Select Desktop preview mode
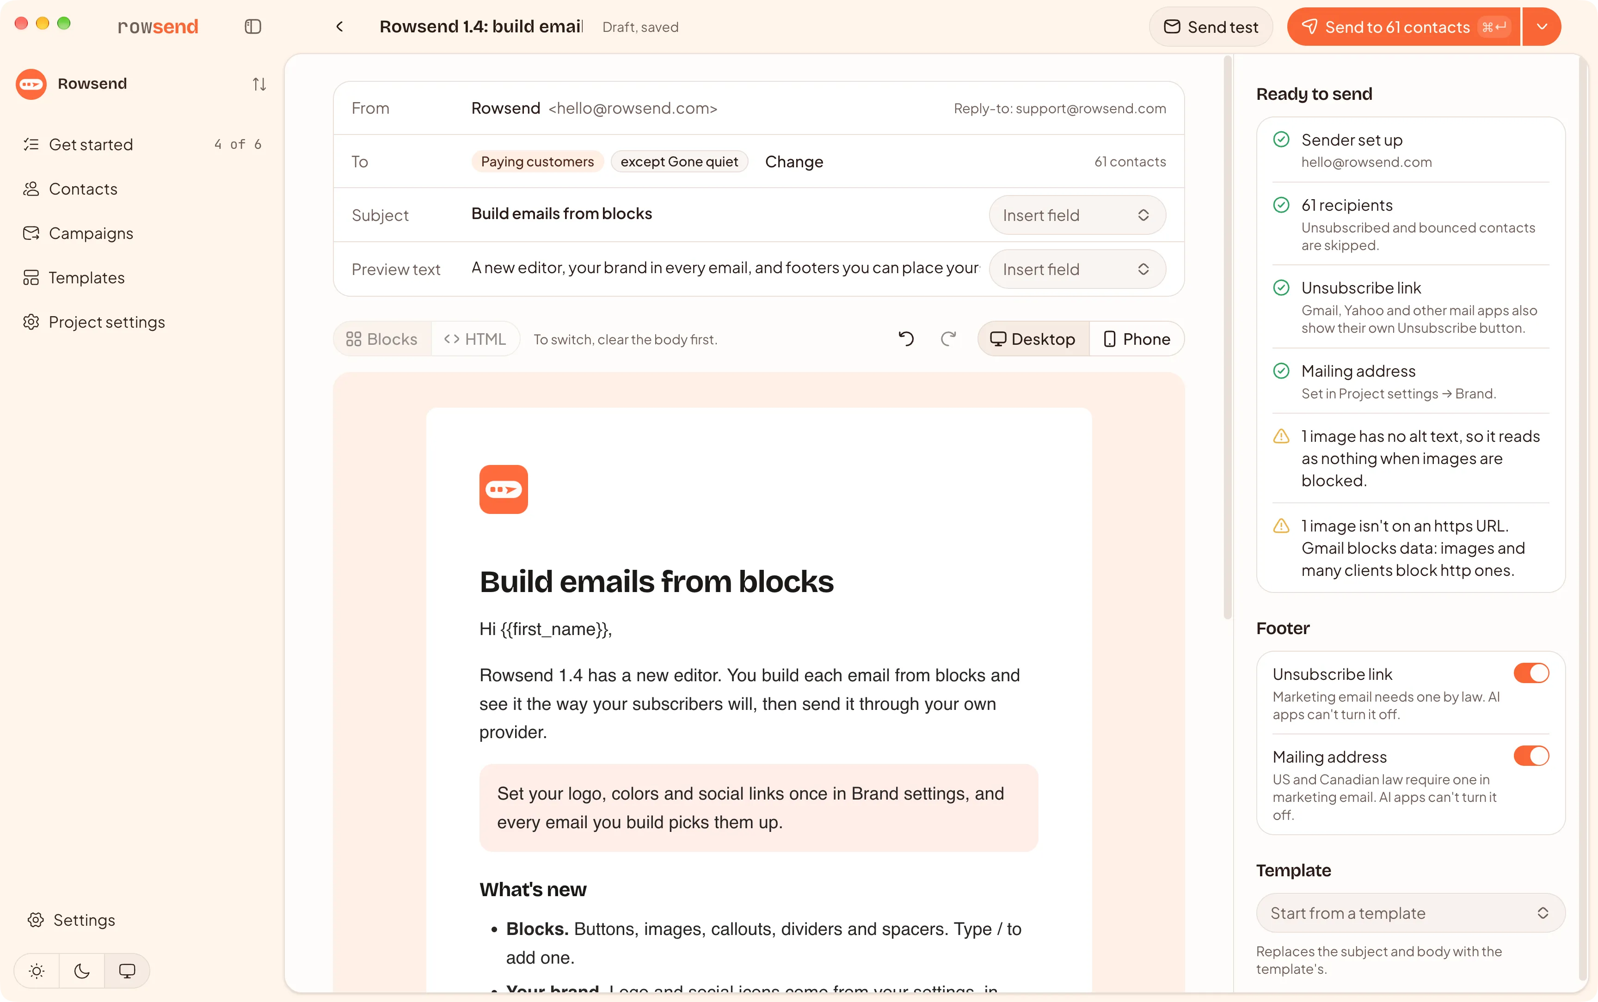This screenshot has height=1002, width=1598. (1033, 339)
